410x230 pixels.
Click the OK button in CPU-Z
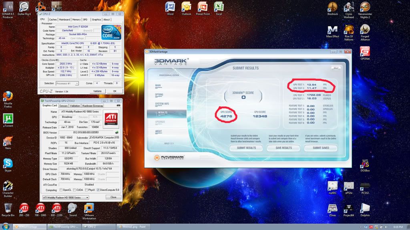[x=115, y=91]
